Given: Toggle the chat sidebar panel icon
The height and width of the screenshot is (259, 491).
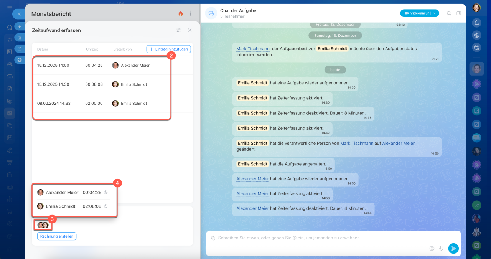Looking at the screenshot, I should tap(459, 13).
